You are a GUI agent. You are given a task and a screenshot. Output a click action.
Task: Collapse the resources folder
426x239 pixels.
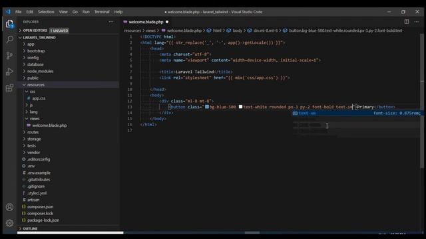tap(35, 85)
